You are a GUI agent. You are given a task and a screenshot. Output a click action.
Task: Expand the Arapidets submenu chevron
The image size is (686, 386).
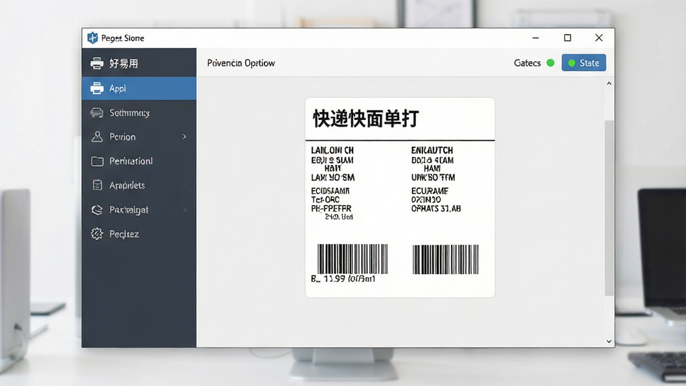click(184, 186)
